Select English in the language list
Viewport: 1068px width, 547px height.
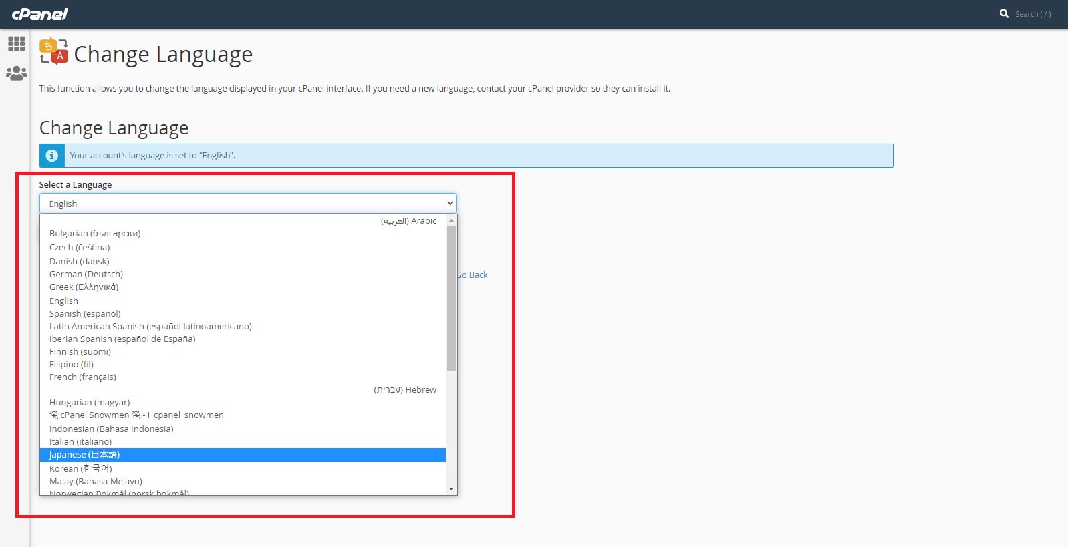click(243, 301)
